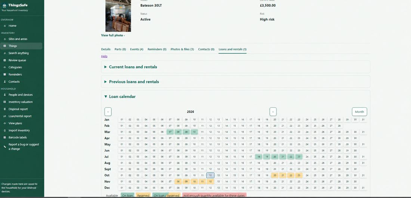Screen dimensions: 411x198
Task: Select January 31 in calendar
Action: point(363,120)
